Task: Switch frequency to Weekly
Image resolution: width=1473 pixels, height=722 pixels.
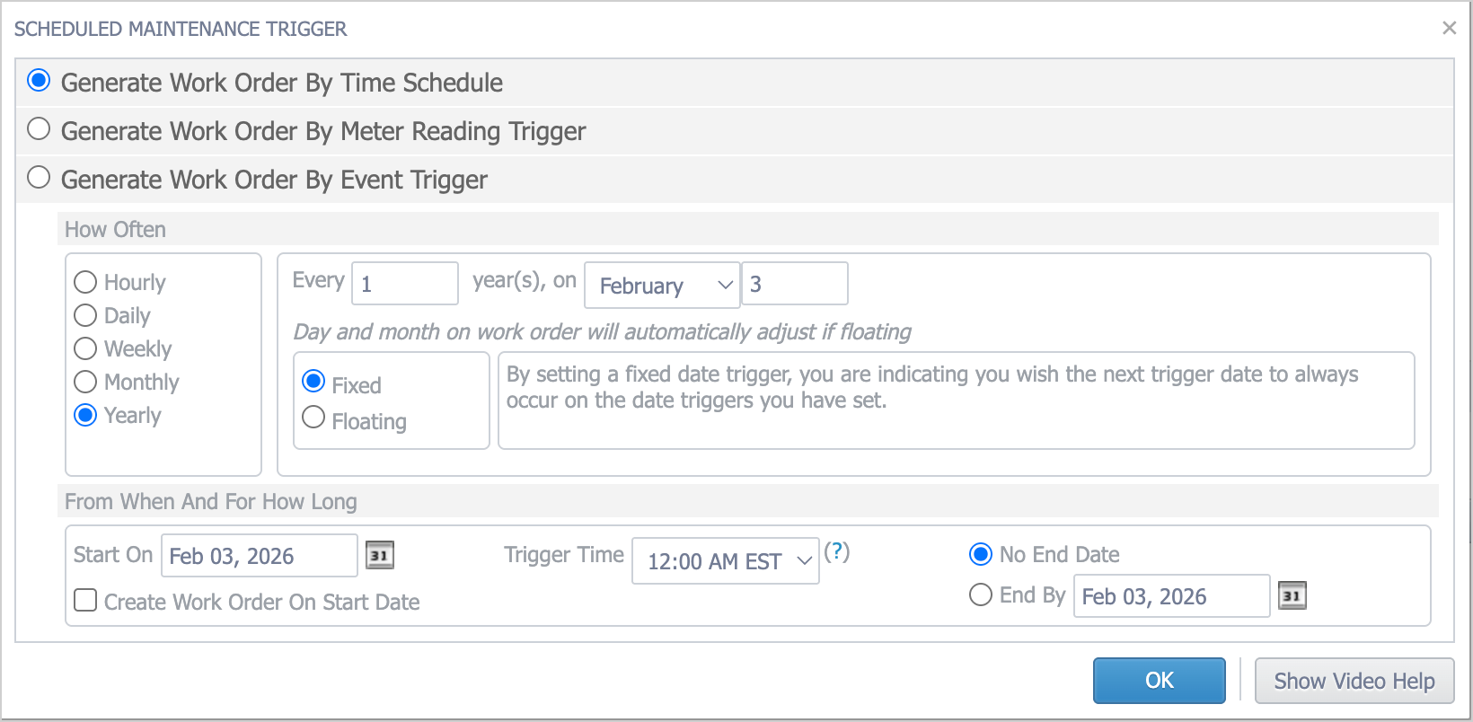Action: [85, 349]
